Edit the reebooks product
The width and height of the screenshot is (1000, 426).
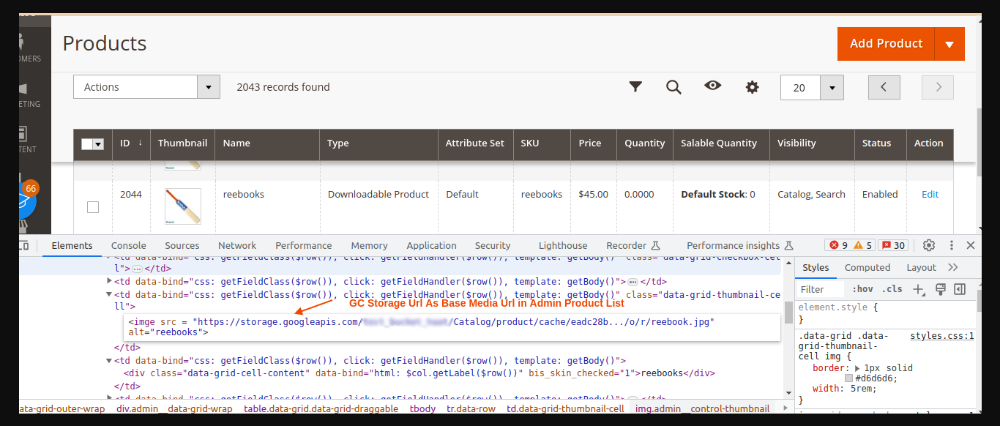click(930, 194)
